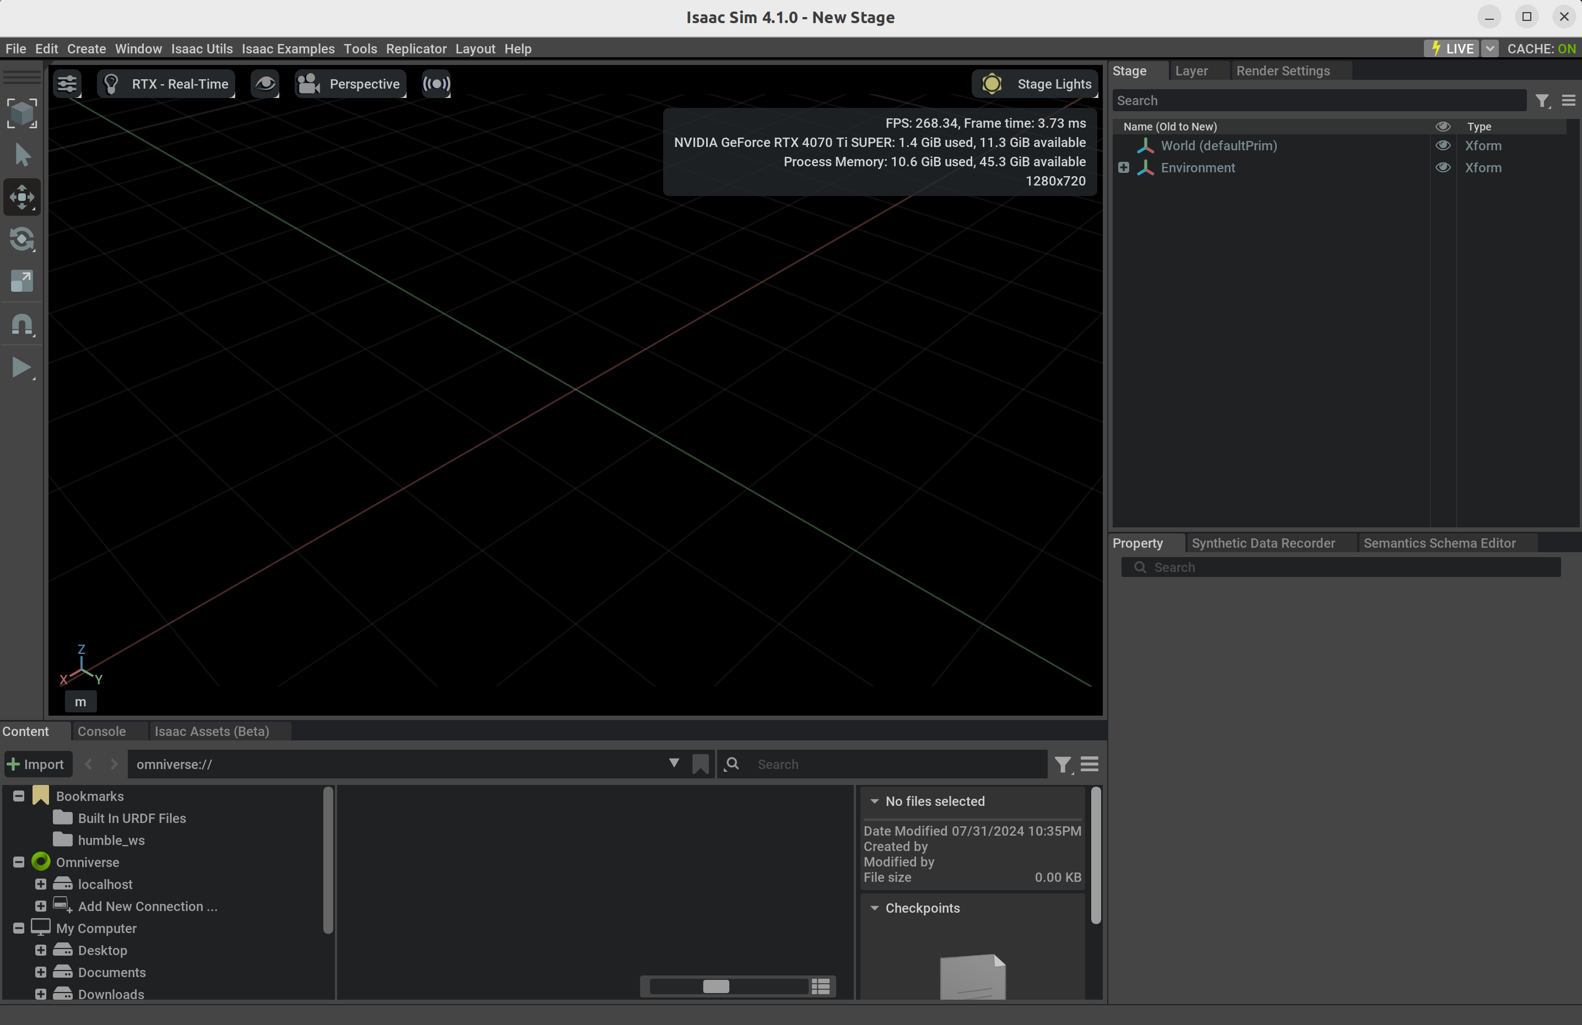Switch to the Render Settings tab
This screenshot has height=1025, width=1582.
(x=1282, y=70)
